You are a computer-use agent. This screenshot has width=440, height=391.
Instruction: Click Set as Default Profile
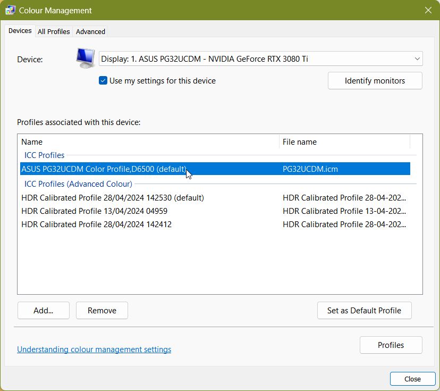point(364,310)
